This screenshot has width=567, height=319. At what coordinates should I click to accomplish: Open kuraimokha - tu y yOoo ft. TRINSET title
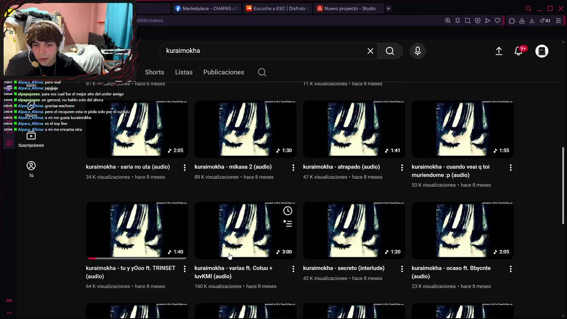pyautogui.click(x=131, y=272)
